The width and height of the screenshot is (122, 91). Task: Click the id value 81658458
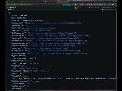point(21,18)
